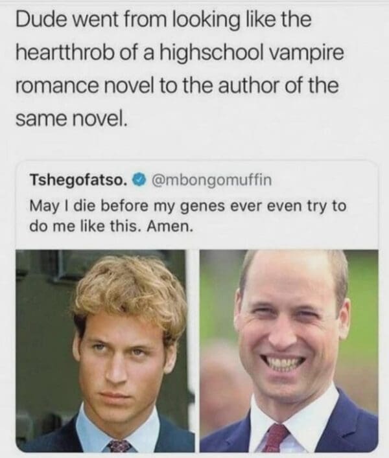The image size is (389, 458).
Task: Open the right photo of smiling man
Action: point(289,351)
